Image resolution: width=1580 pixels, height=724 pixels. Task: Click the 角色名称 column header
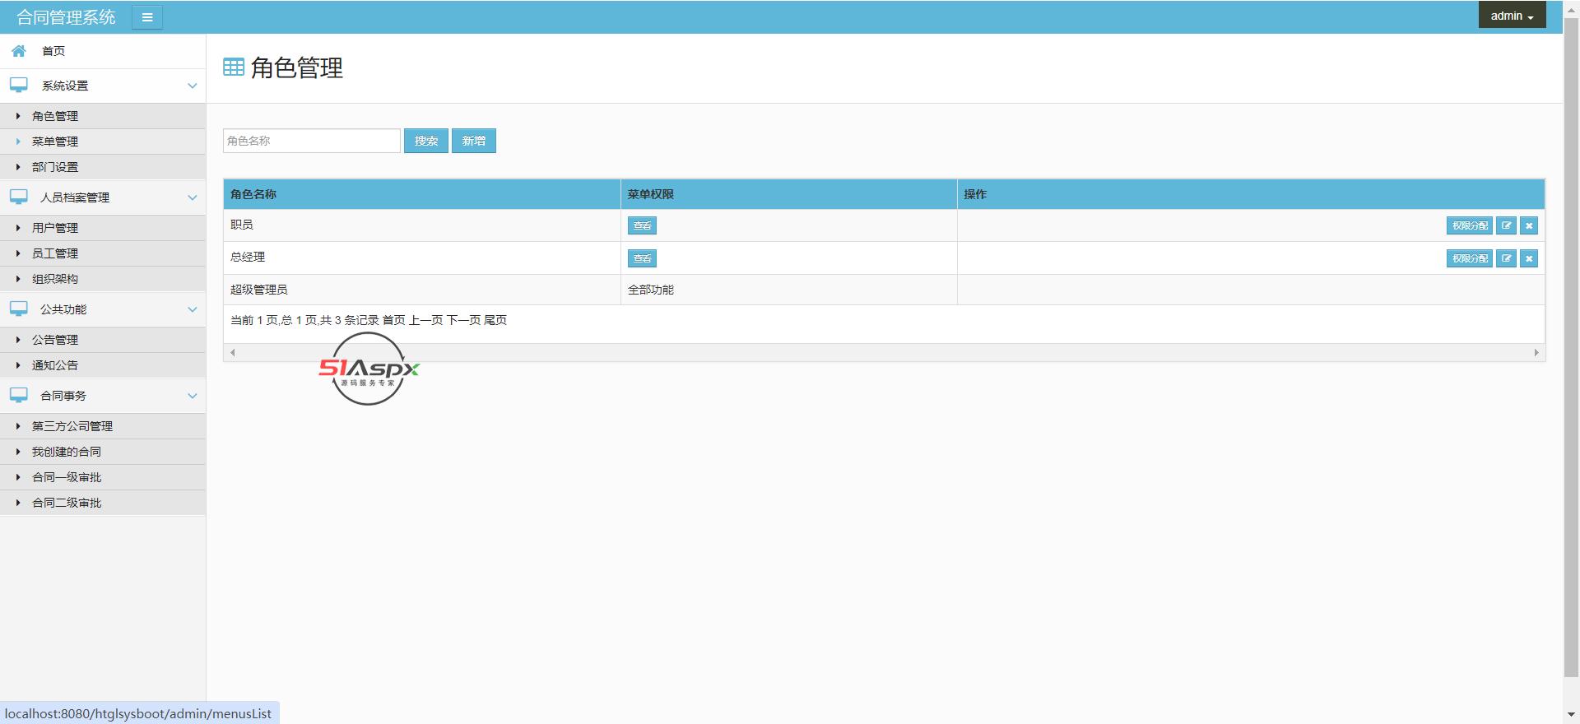point(422,194)
